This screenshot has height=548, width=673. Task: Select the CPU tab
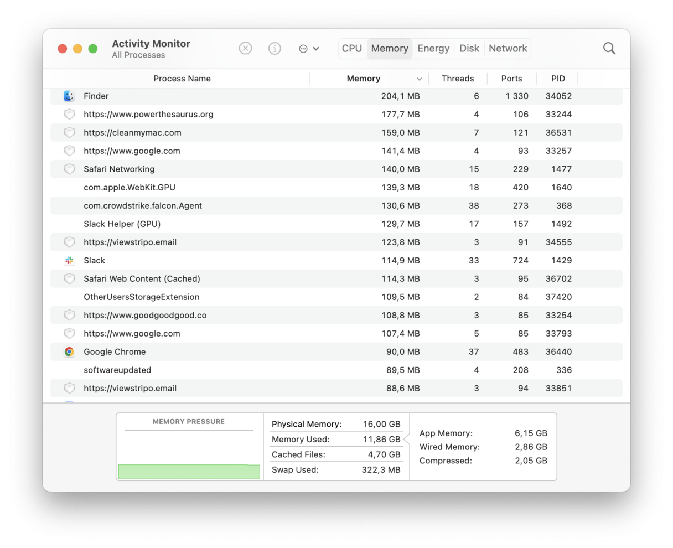352,48
